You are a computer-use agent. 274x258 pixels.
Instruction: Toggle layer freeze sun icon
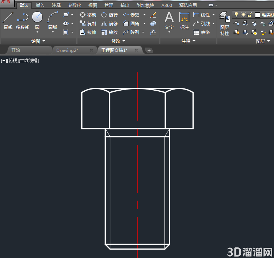pos(243,15)
